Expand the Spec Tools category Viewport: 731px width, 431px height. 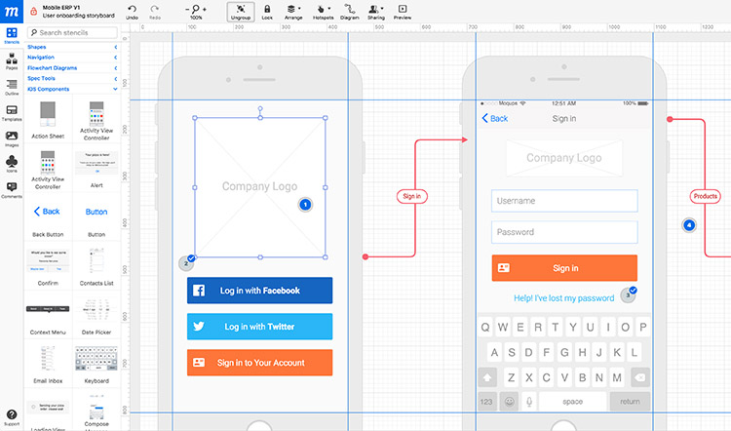pos(72,78)
